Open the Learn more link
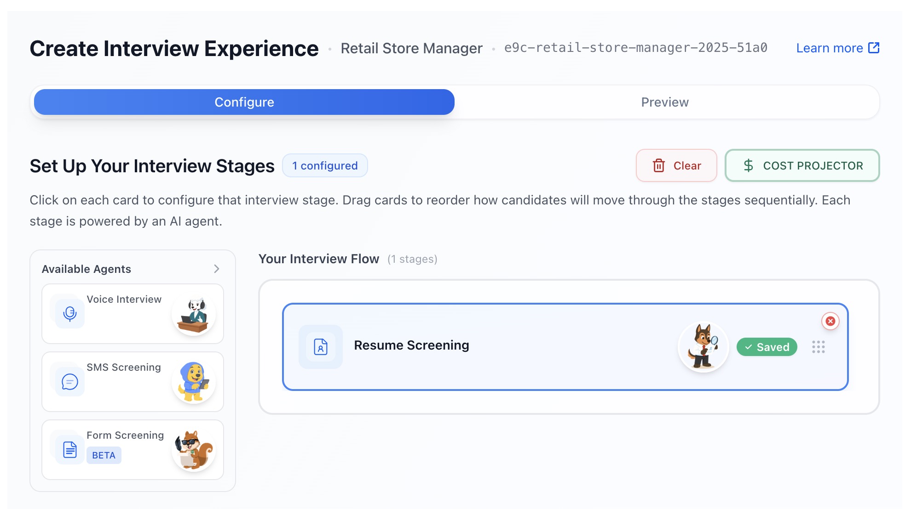 point(829,48)
